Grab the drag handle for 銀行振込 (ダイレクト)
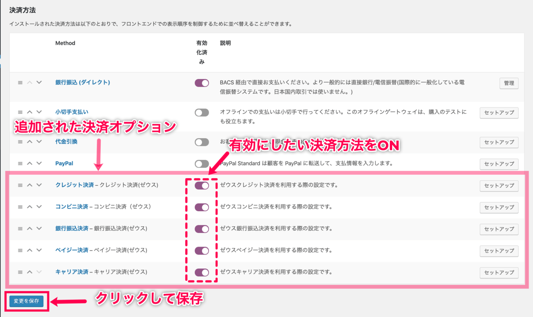 pyautogui.click(x=20, y=82)
